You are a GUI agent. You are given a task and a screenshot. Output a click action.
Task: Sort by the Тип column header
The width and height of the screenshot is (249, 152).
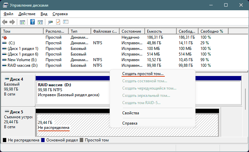80,31
